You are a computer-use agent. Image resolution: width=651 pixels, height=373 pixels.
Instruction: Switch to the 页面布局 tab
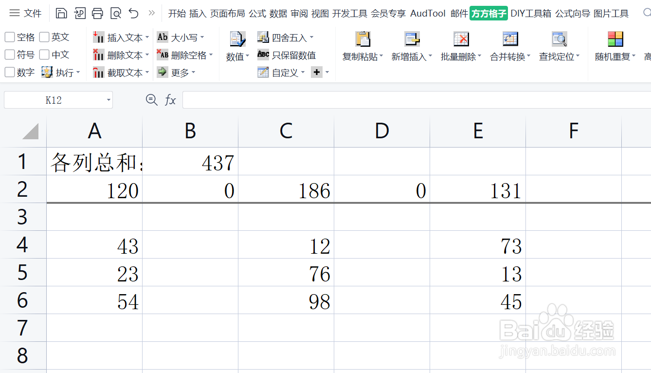pyautogui.click(x=228, y=13)
